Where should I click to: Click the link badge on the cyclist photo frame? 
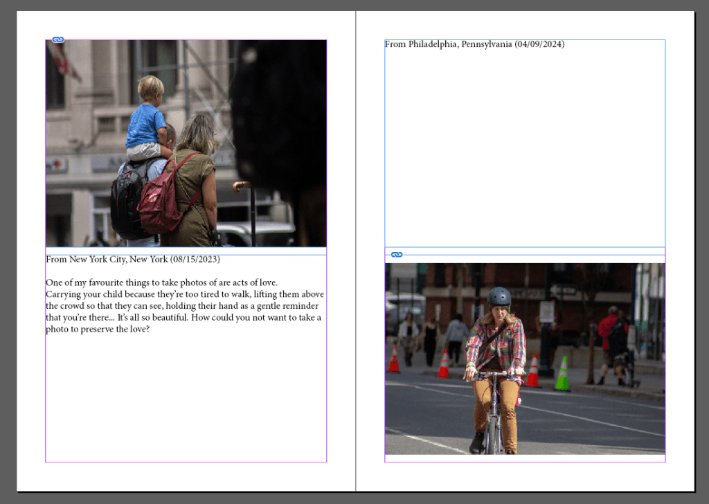397,255
